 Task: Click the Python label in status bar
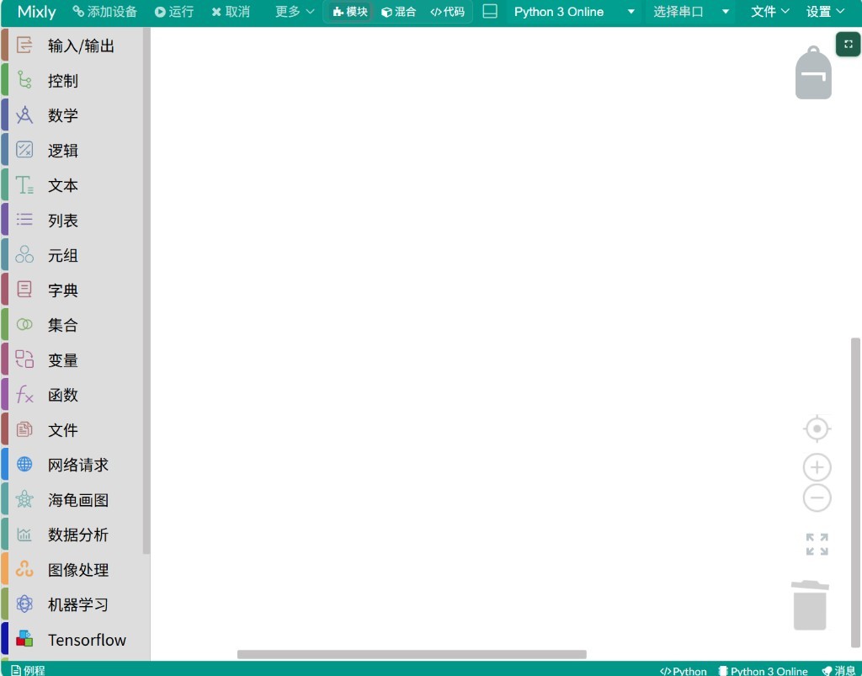(x=683, y=671)
